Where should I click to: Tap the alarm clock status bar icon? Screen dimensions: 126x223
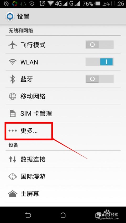(x=42, y=4)
